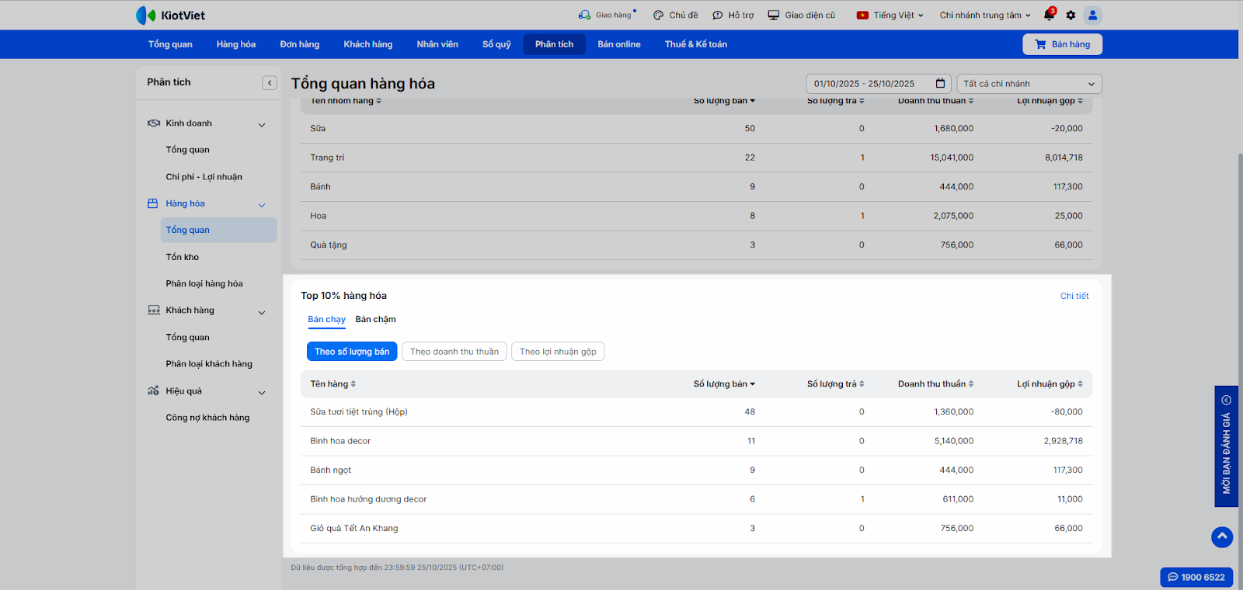This screenshot has width=1243, height=590.
Task: Click the Bán hàng button
Action: (1062, 44)
